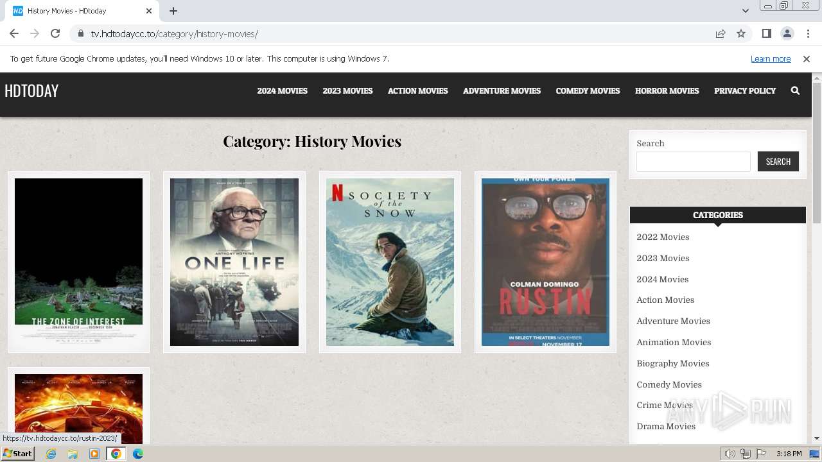Open the 2024 Movies menu item
822x462 pixels.
[x=282, y=90]
